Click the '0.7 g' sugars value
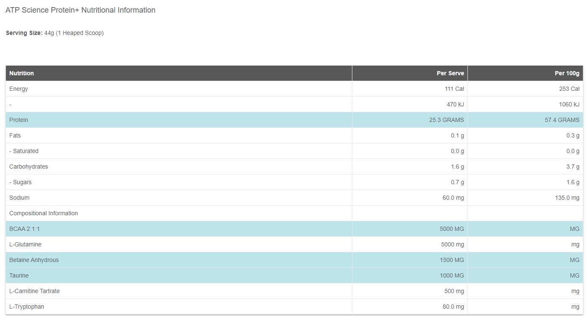The image size is (588, 320). [x=457, y=182]
